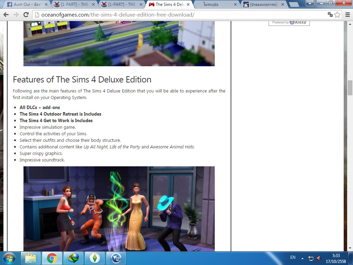Click page scrollbar down arrow

tap(350, 248)
